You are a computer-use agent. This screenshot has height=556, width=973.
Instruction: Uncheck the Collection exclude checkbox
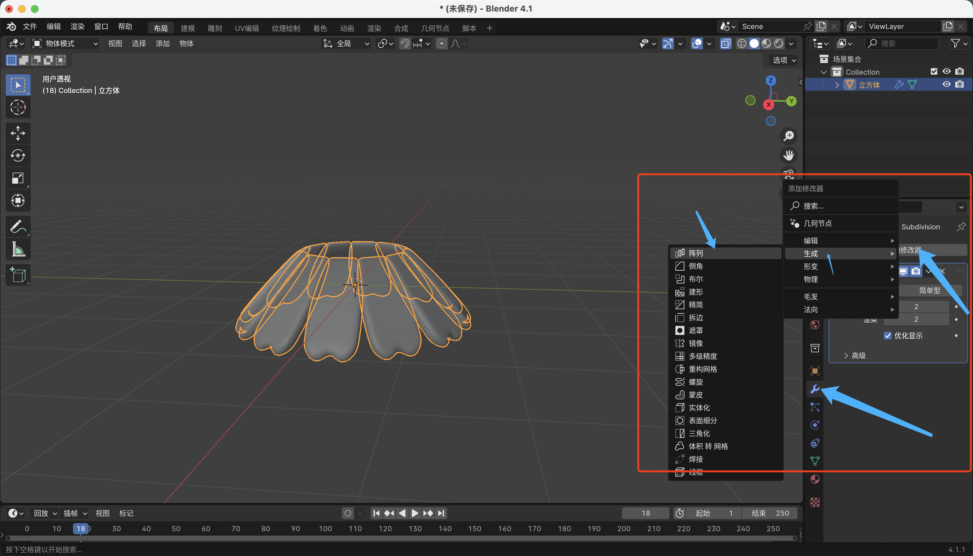(934, 72)
